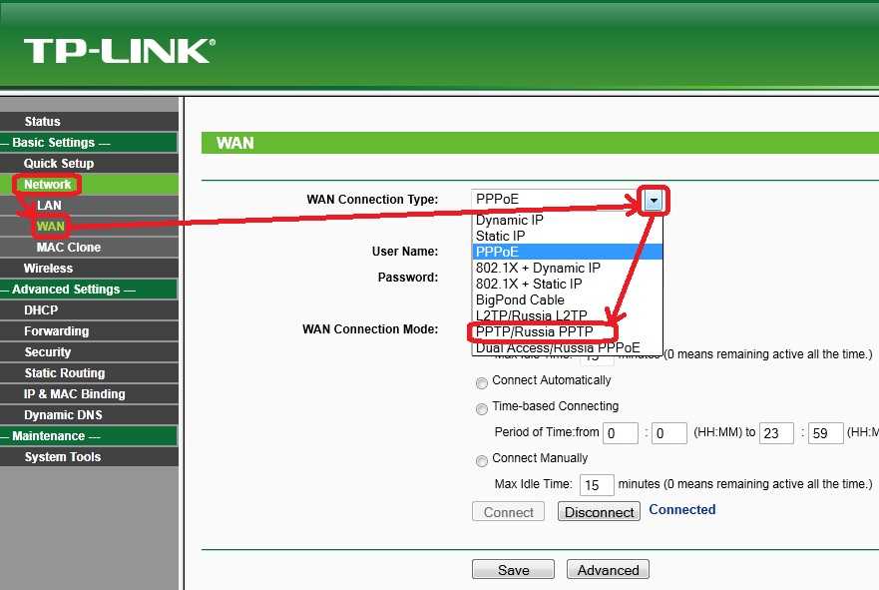Click the Connected status text
This screenshot has height=590, width=879.
click(682, 509)
